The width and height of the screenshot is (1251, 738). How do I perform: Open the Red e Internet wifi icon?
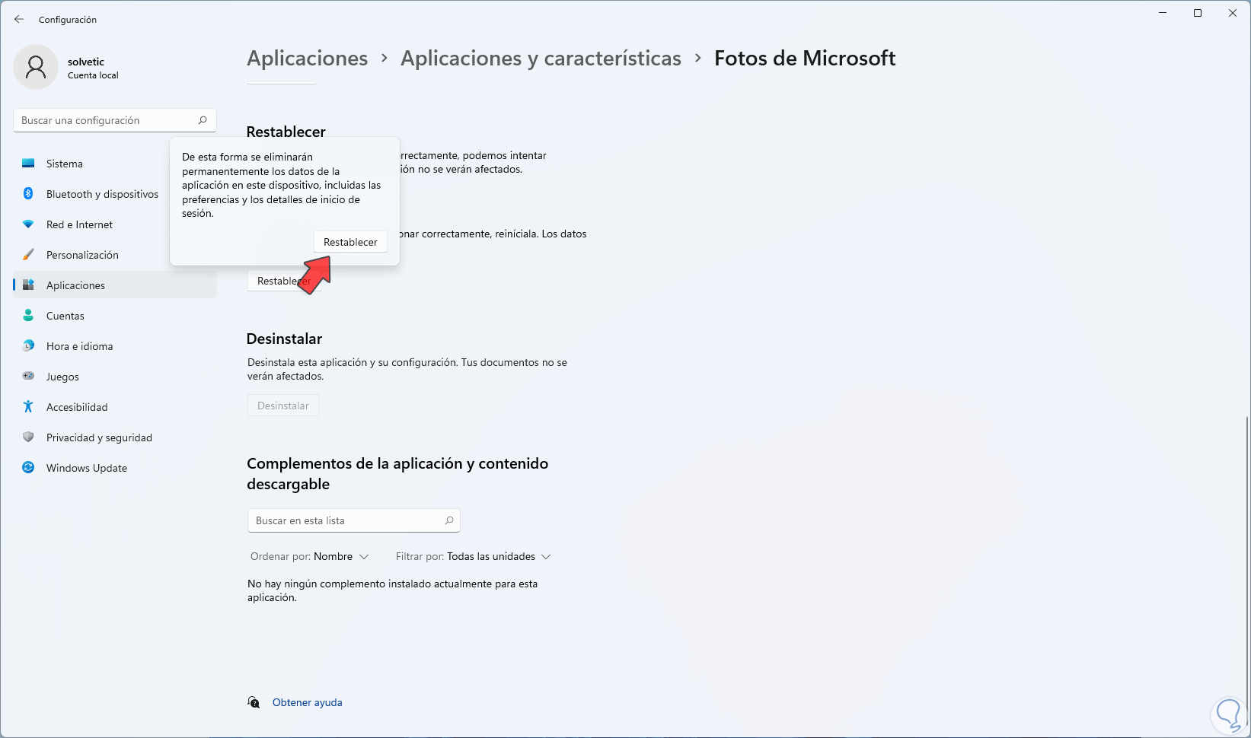tap(28, 224)
